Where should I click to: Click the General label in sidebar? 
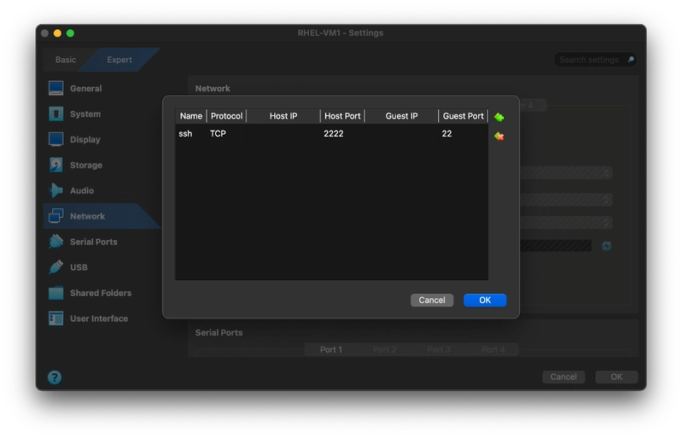coord(86,89)
